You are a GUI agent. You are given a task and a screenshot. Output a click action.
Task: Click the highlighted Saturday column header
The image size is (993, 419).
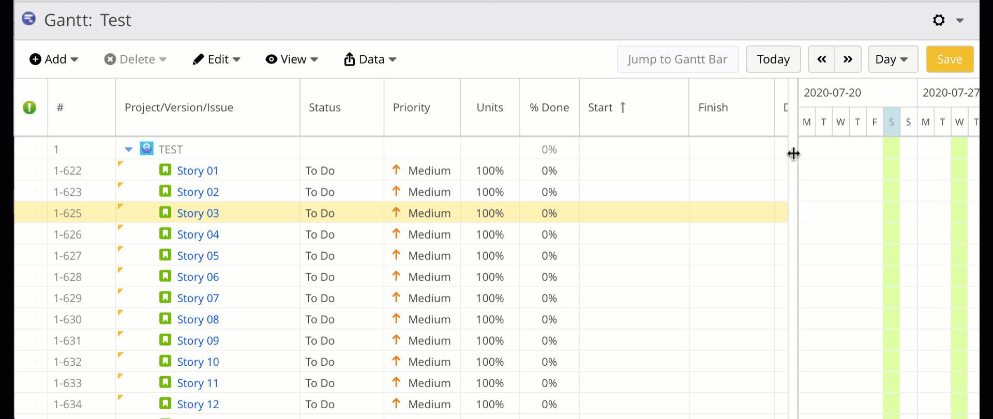[x=891, y=122]
